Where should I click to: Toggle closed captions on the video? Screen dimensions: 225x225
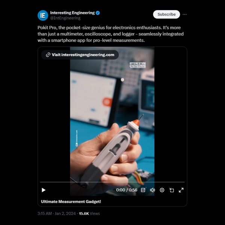[143, 190]
